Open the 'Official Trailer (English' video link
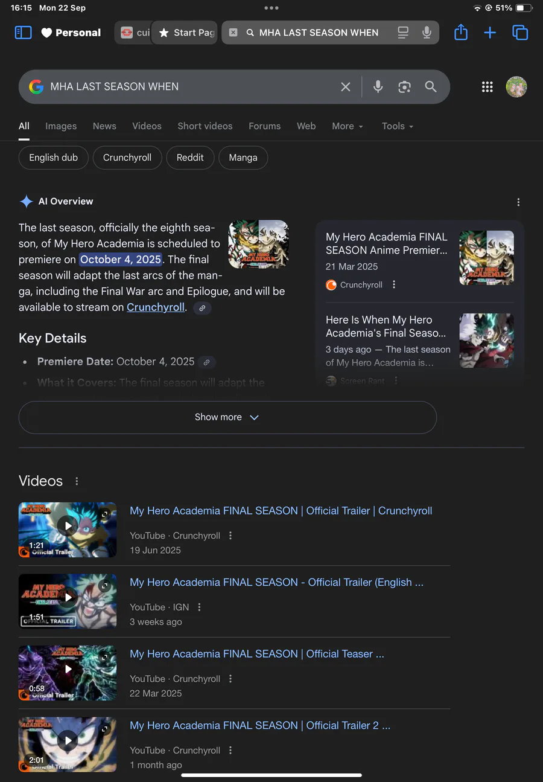This screenshot has width=543, height=782. 277,582
